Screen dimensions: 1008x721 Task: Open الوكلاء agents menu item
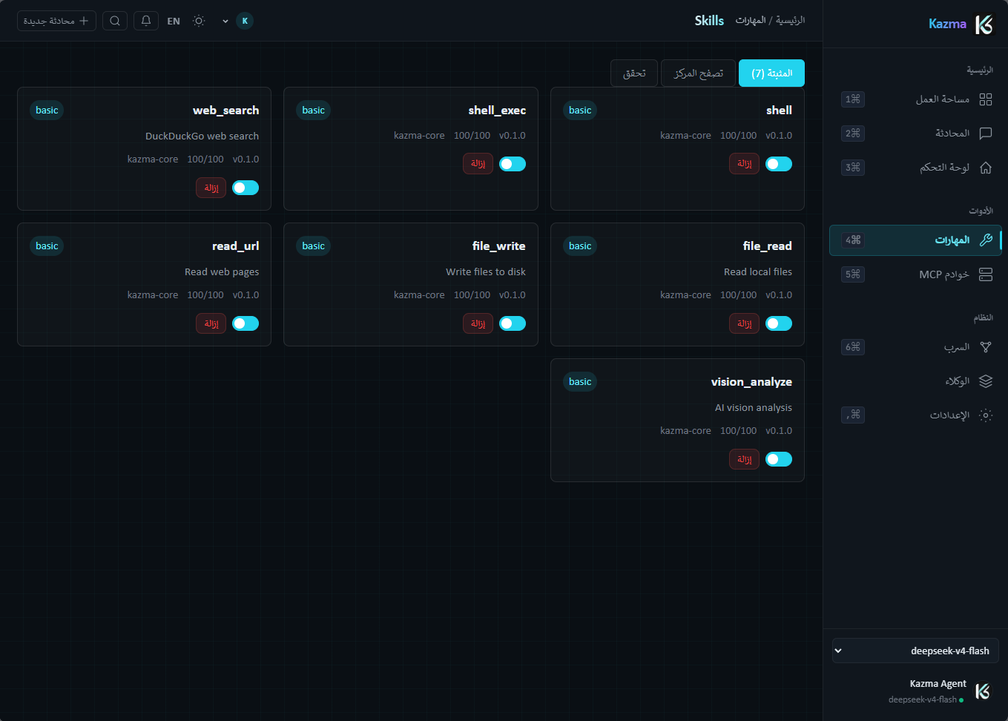click(x=915, y=381)
